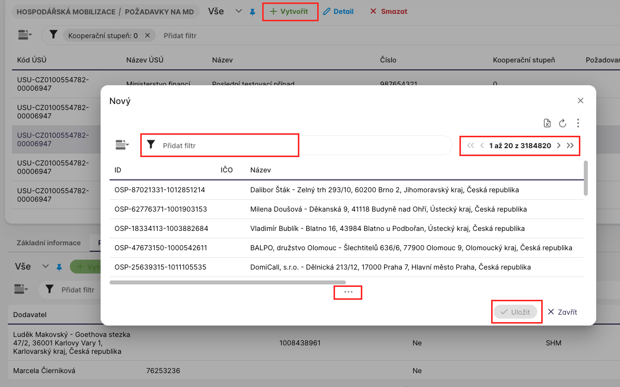620x387 pixels.
Task: Click the refresh icon in Nový dialog
Action: [563, 123]
